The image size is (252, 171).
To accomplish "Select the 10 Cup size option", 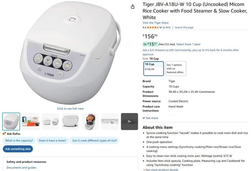I will [154, 69].
